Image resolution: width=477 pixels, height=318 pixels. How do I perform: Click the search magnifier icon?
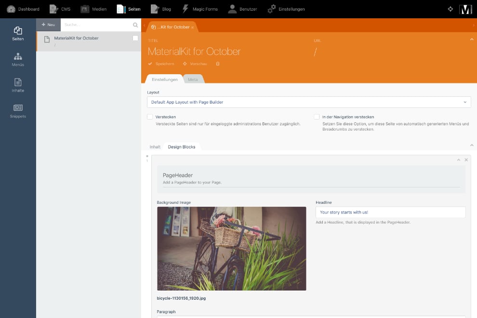(x=135, y=25)
